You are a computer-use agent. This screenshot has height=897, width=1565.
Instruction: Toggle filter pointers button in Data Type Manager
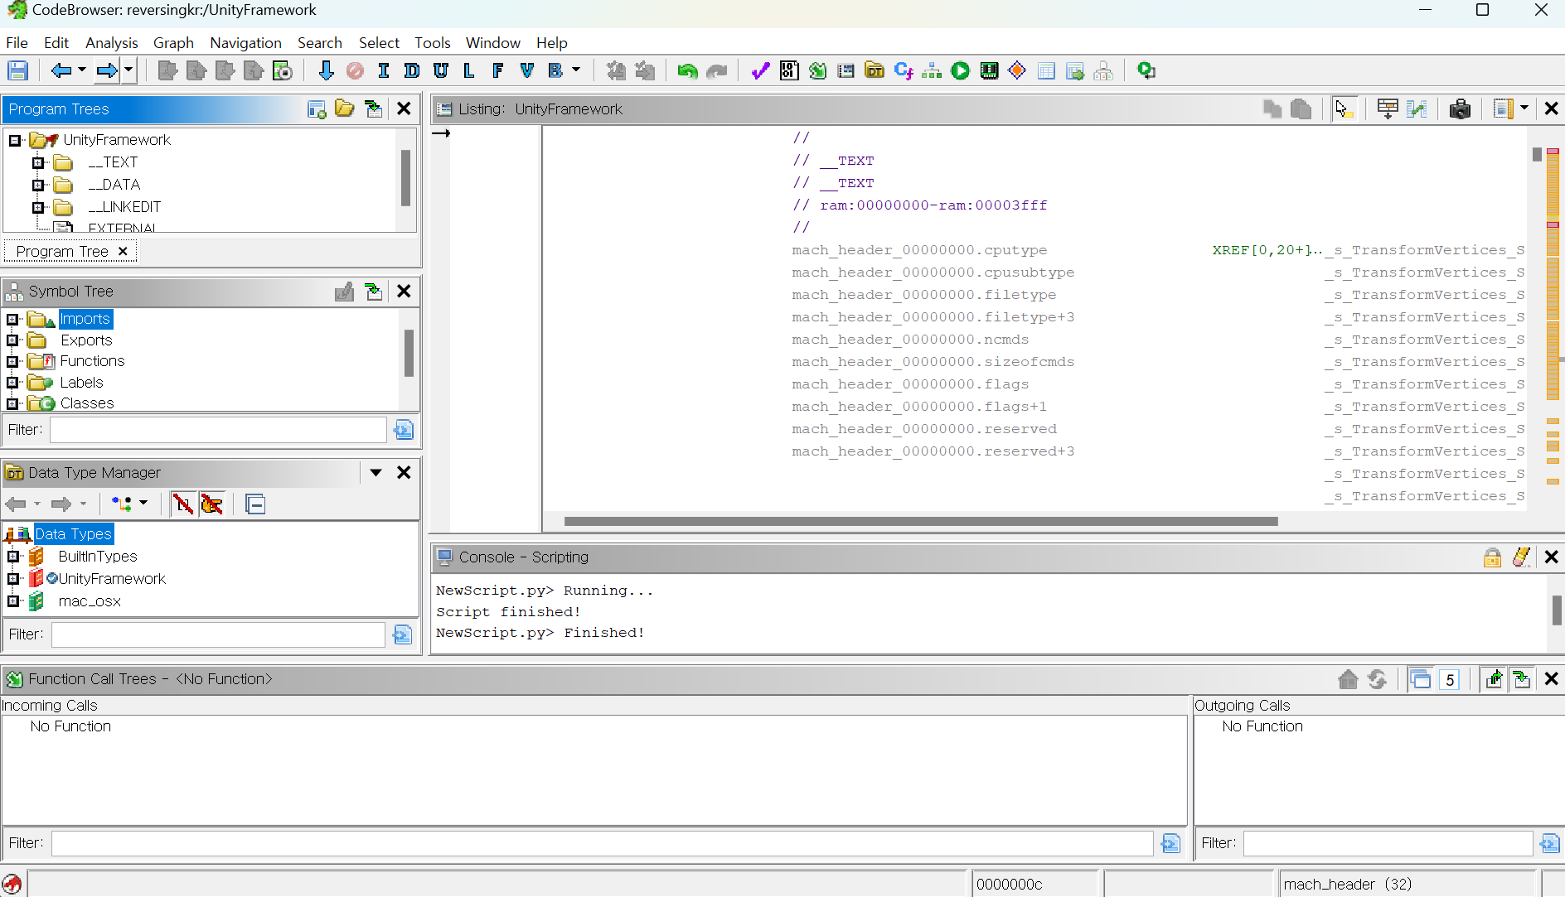pos(211,504)
